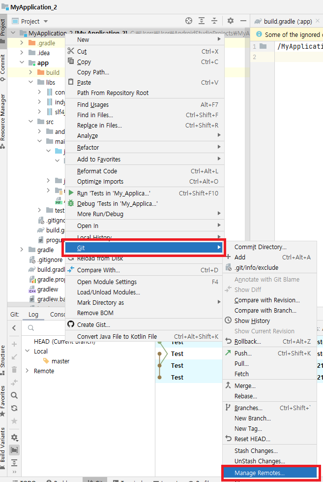Click the settings gear in Git sidebar

(x=14, y=437)
